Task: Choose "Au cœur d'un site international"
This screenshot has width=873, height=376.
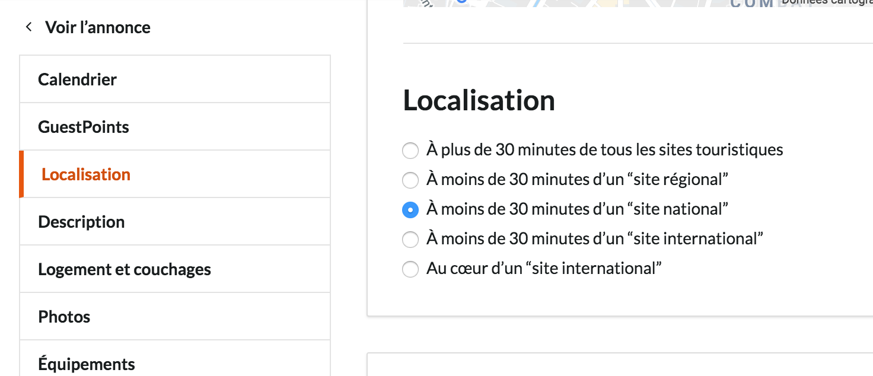Action: tap(410, 269)
